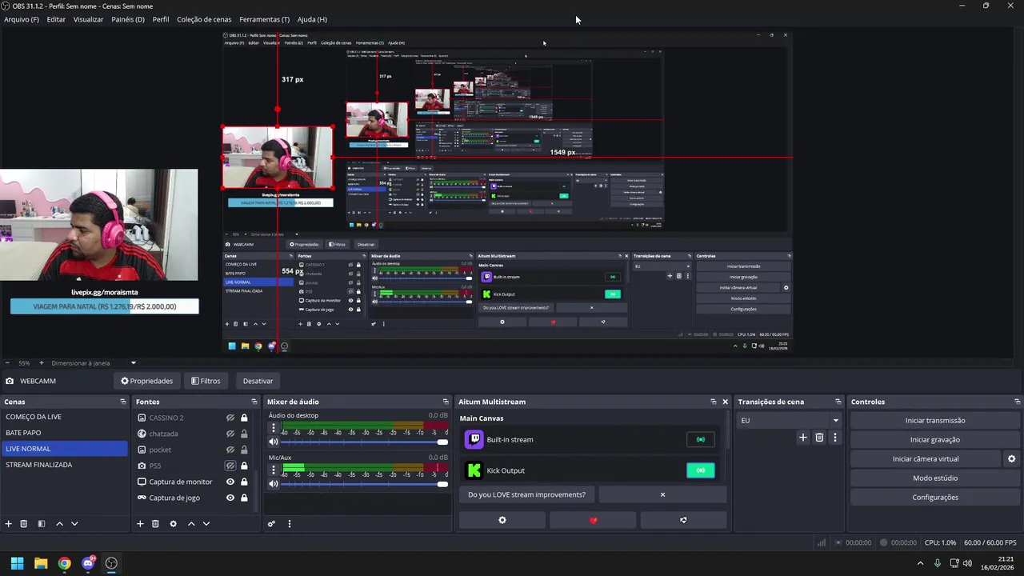The height and width of the screenshot is (576, 1024).
Task: Add a scene transition with the plus icon
Action: click(x=803, y=438)
